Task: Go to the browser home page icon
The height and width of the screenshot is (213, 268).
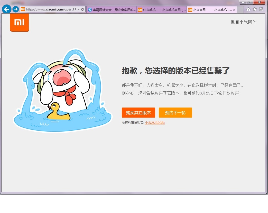Action: [x=248, y=9]
